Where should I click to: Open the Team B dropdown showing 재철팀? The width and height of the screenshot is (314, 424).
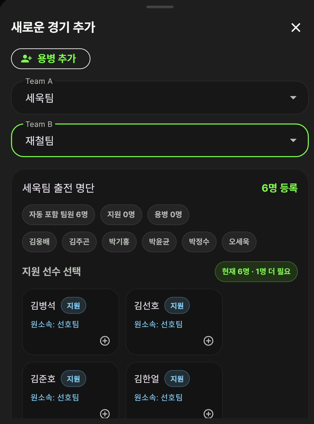pos(160,140)
